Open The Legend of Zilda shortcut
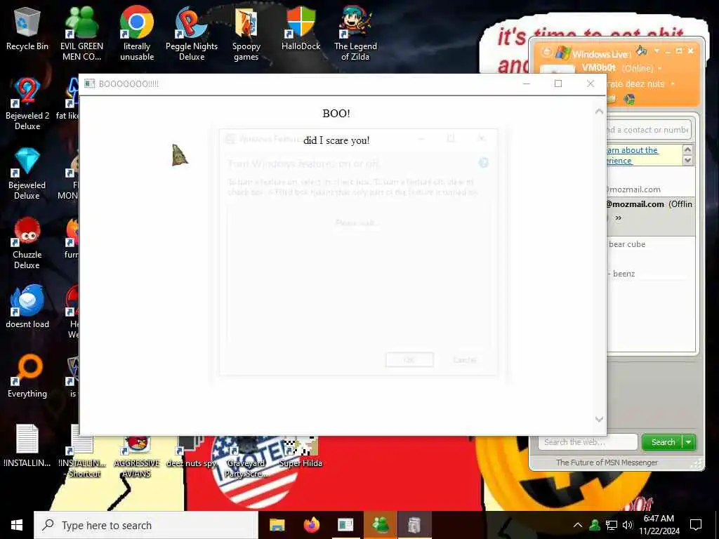719x539 pixels. tap(355, 34)
